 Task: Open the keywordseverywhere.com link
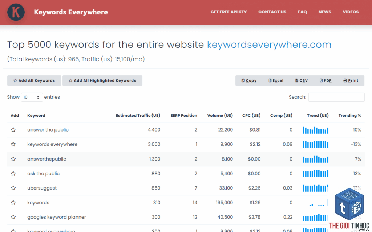point(269,45)
